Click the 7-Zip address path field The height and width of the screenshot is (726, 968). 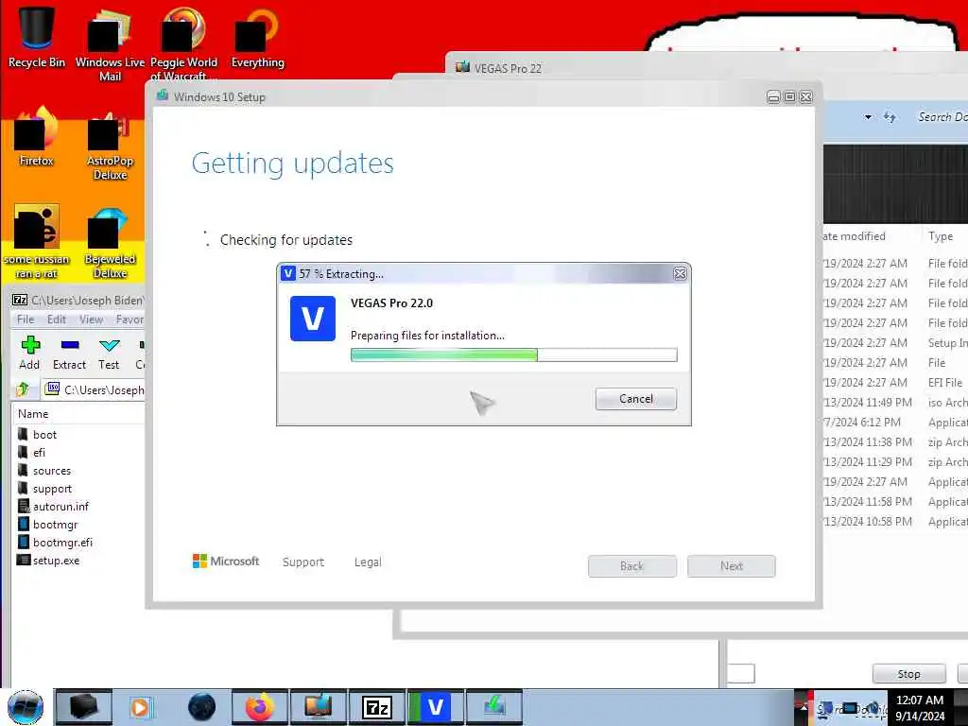point(94,389)
